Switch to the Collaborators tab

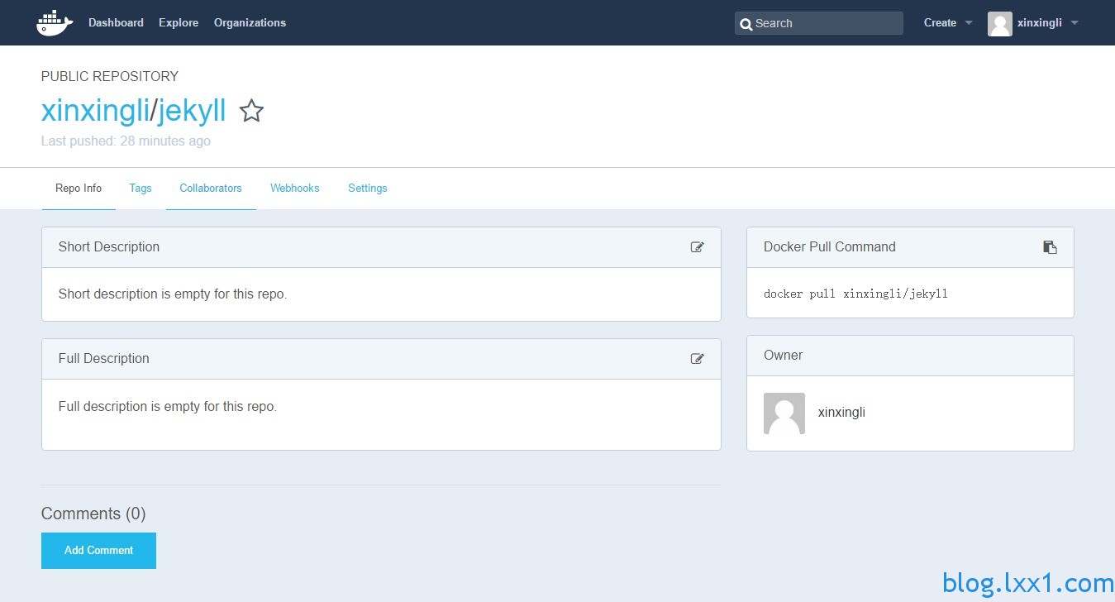pyautogui.click(x=211, y=189)
